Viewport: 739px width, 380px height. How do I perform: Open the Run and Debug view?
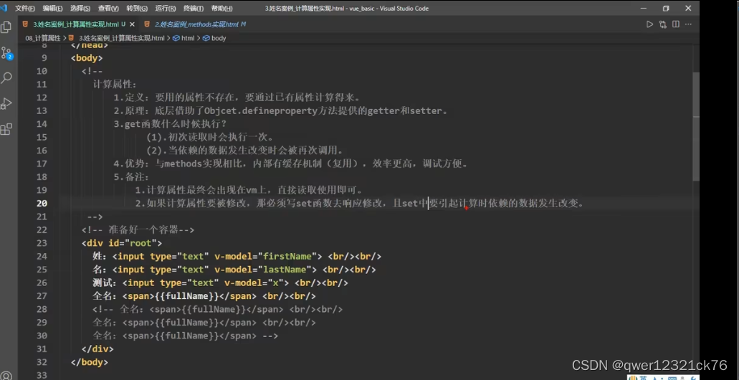pos(6,103)
